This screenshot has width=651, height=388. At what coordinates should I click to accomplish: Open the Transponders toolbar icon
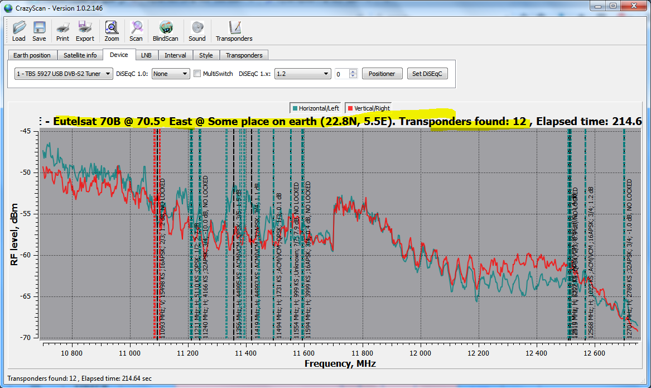coord(234,31)
